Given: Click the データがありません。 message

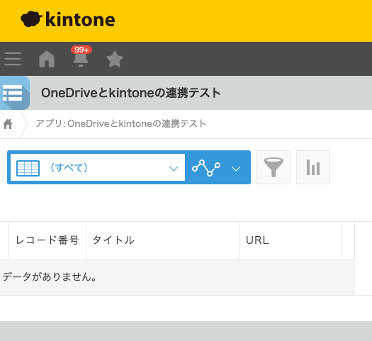Looking at the screenshot, I should tap(50, 276).
